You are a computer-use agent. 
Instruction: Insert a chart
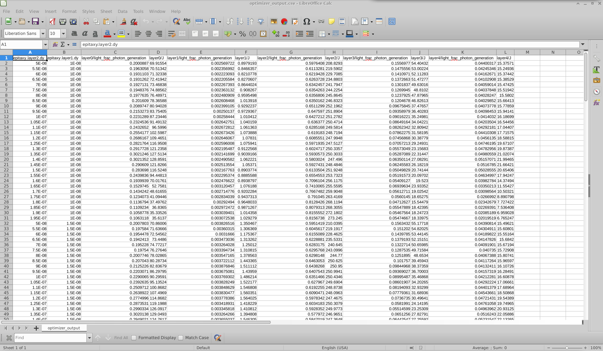(x=284, y=21)
